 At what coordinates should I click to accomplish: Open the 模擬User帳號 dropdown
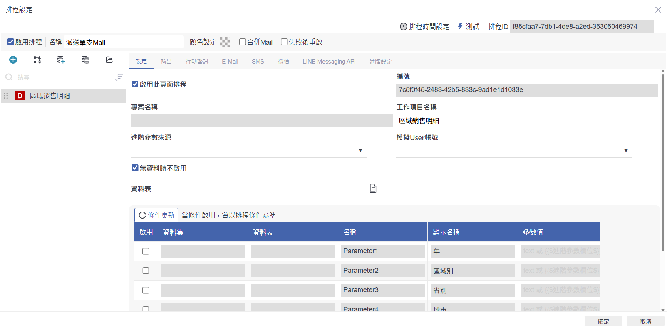(x=626, y=150)
